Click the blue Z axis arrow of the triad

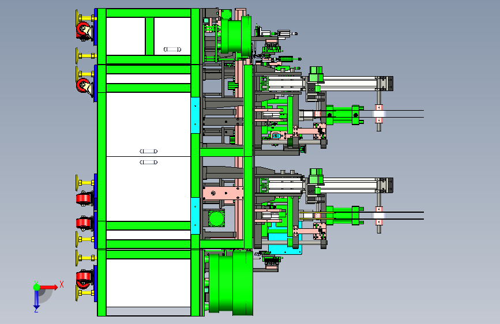click(x=37, y=299)
